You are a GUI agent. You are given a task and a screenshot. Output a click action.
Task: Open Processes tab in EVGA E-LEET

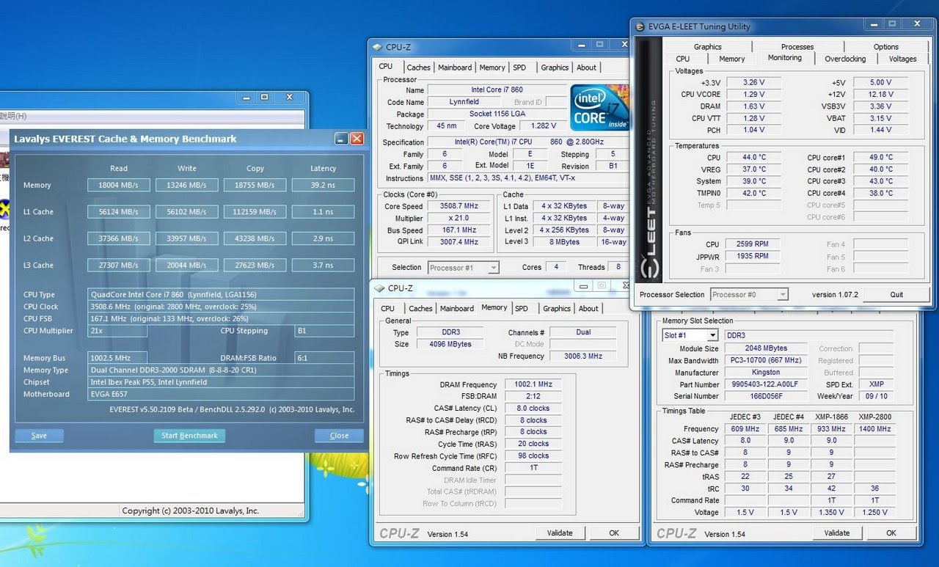797,47
